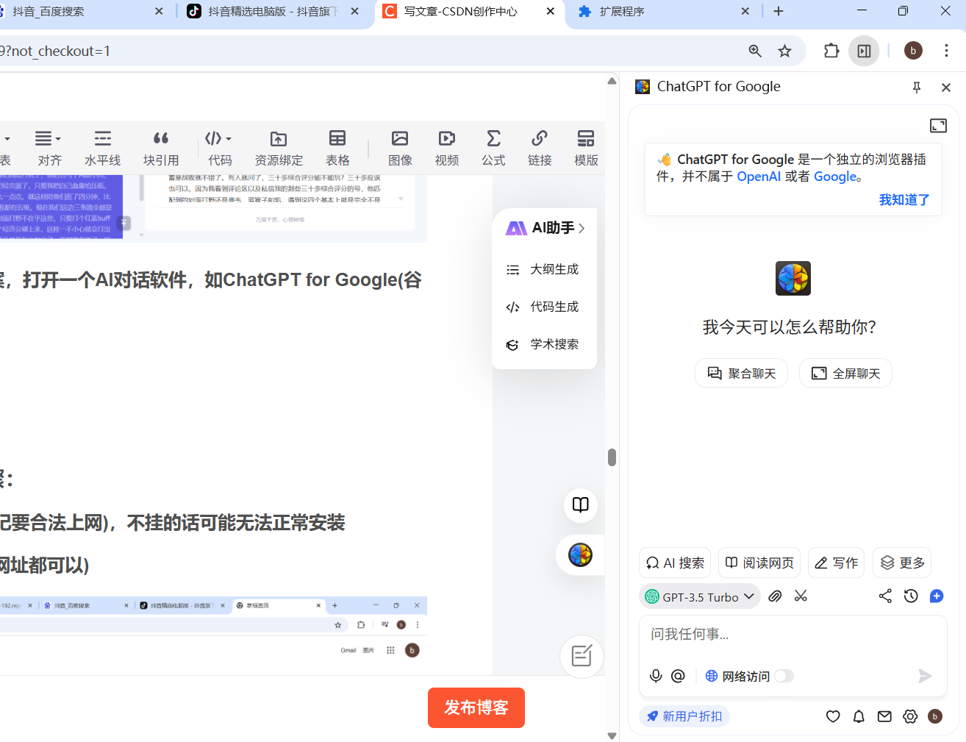
Task: Click the floating ChatGPT for Google bubble
Action: pos(580,554)
